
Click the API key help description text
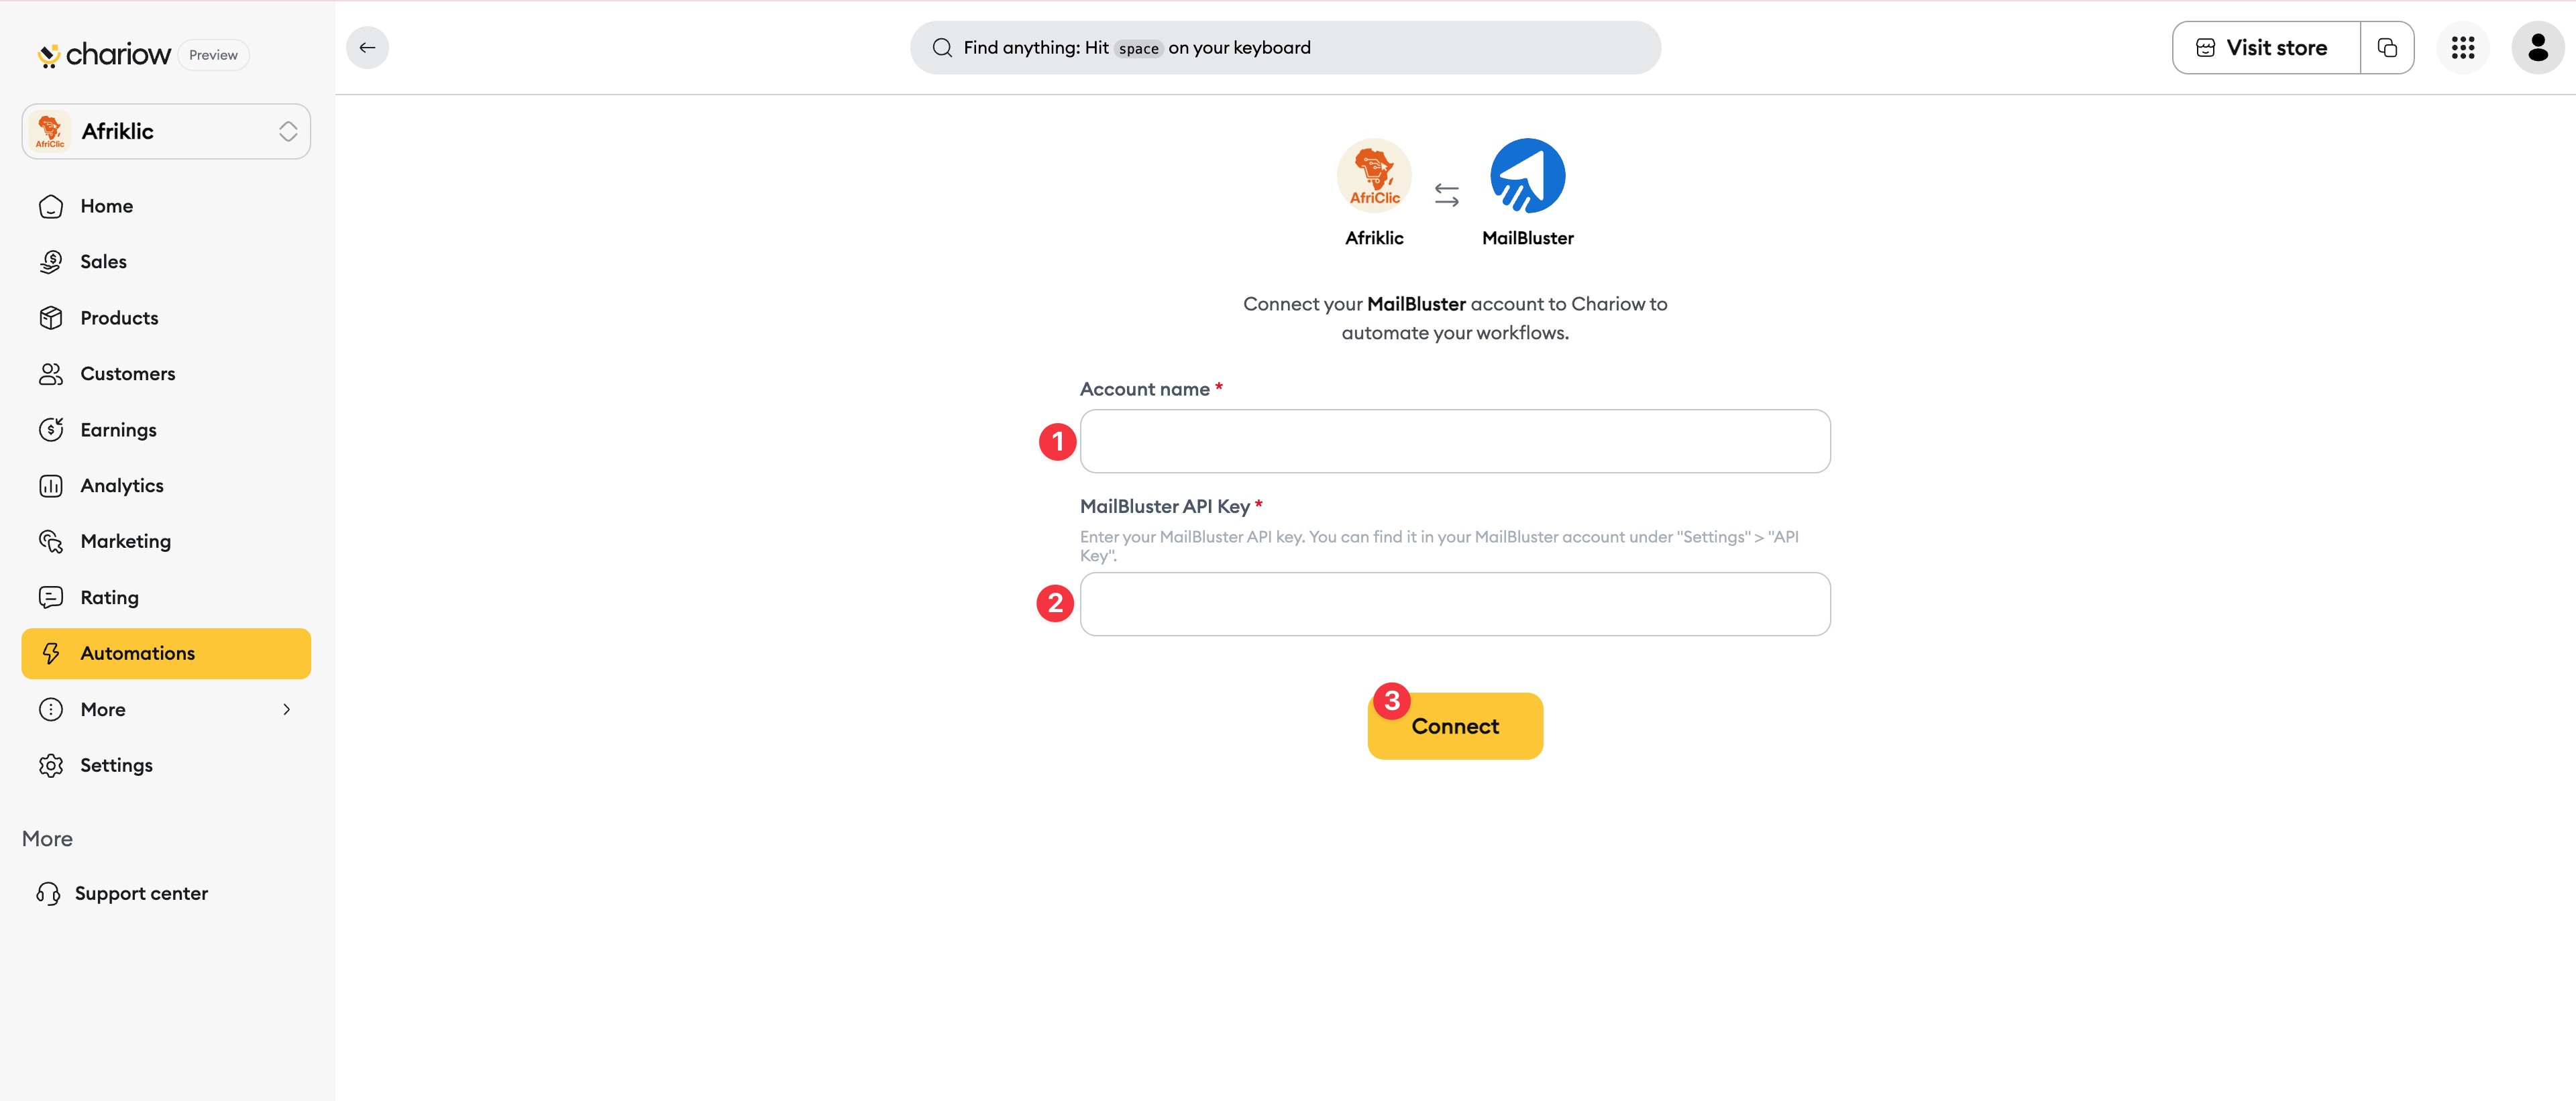(1439, 546)
